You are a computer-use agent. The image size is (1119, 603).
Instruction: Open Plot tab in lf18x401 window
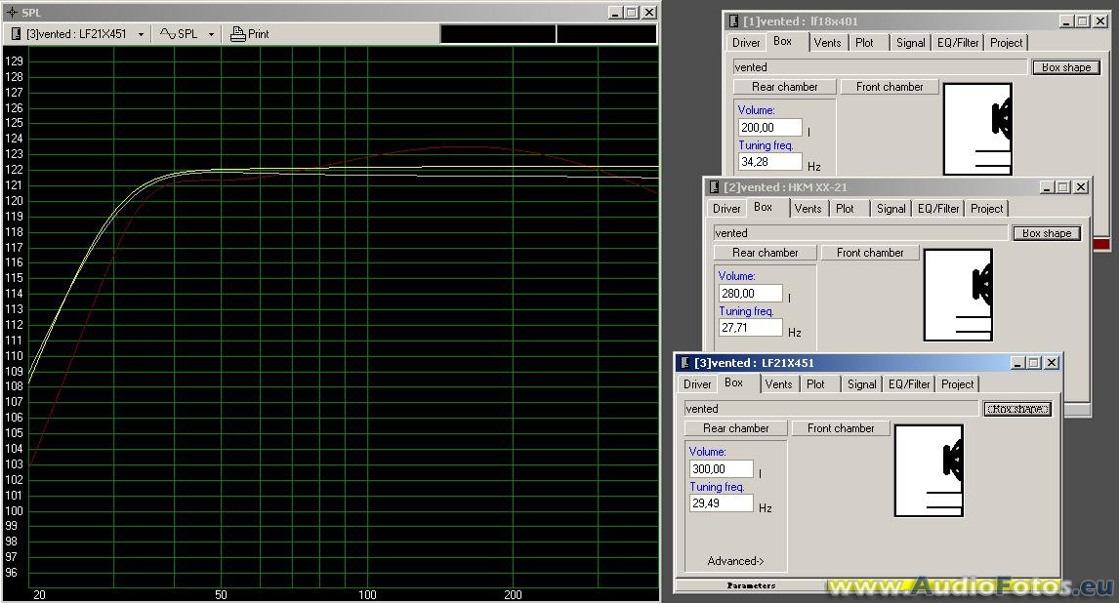click(x=864, y=43)
